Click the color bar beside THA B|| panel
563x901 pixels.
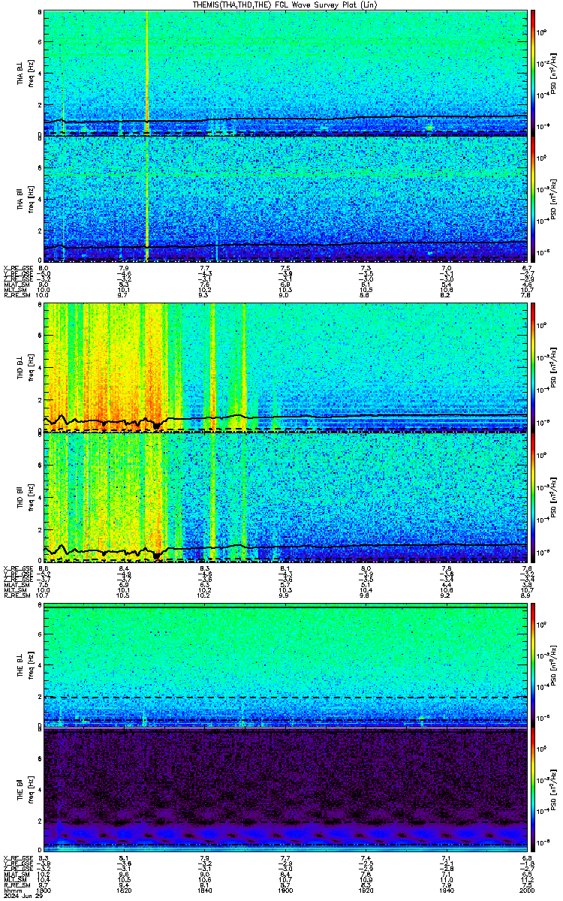pyautogui.click(x=533, y=199)
